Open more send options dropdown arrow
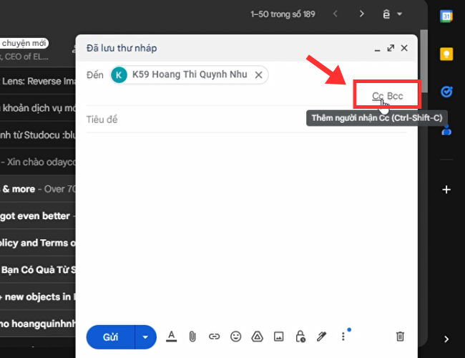The height and width of the screenshot is (358, 465). (146, 336)
